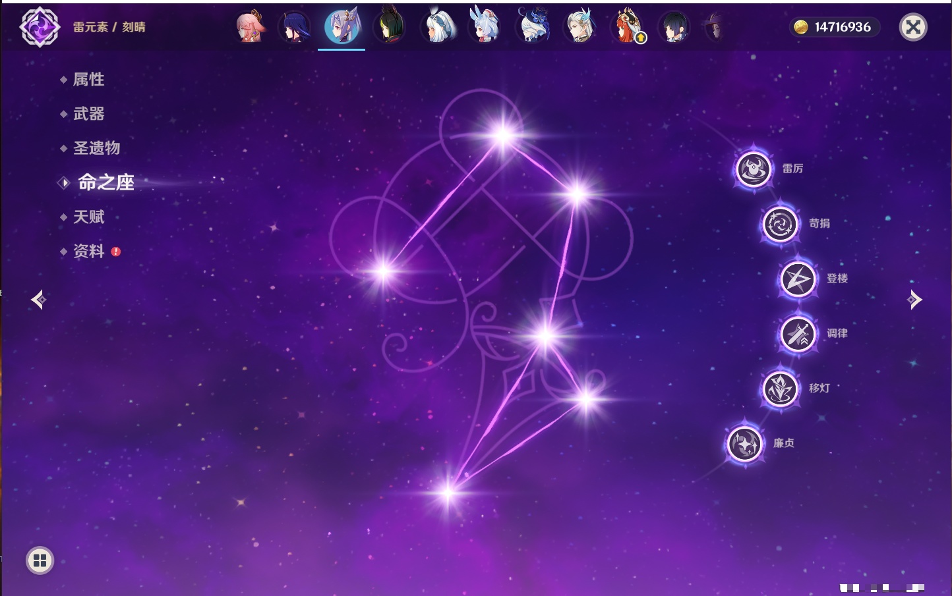Select the pink-haired Yae Miko avatar
The width and height of the screenshot is (952, 596).
pyautogui.click(x=251, y=27)
